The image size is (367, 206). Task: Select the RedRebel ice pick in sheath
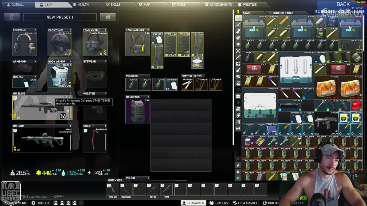[95, 140]
